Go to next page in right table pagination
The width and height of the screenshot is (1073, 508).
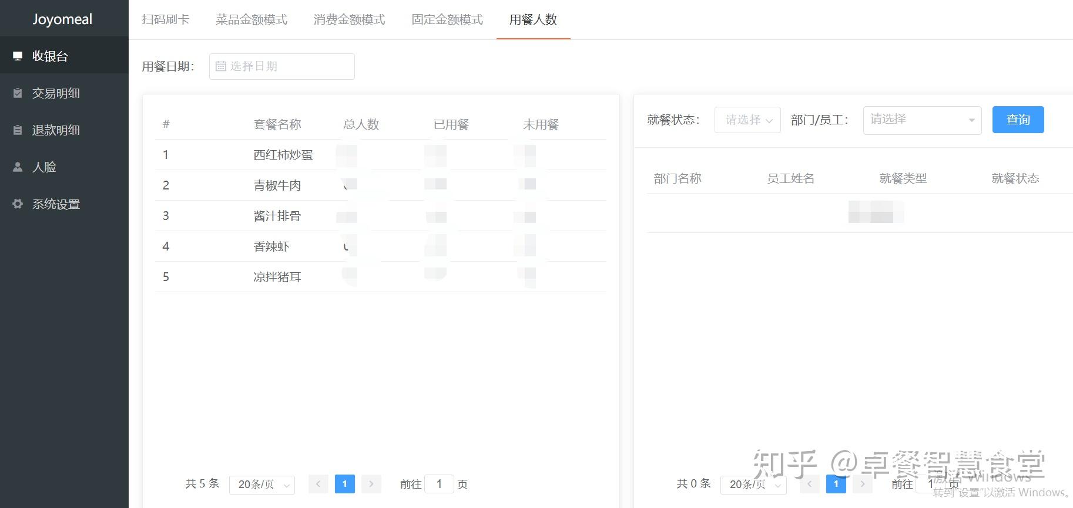pos(862,484)
